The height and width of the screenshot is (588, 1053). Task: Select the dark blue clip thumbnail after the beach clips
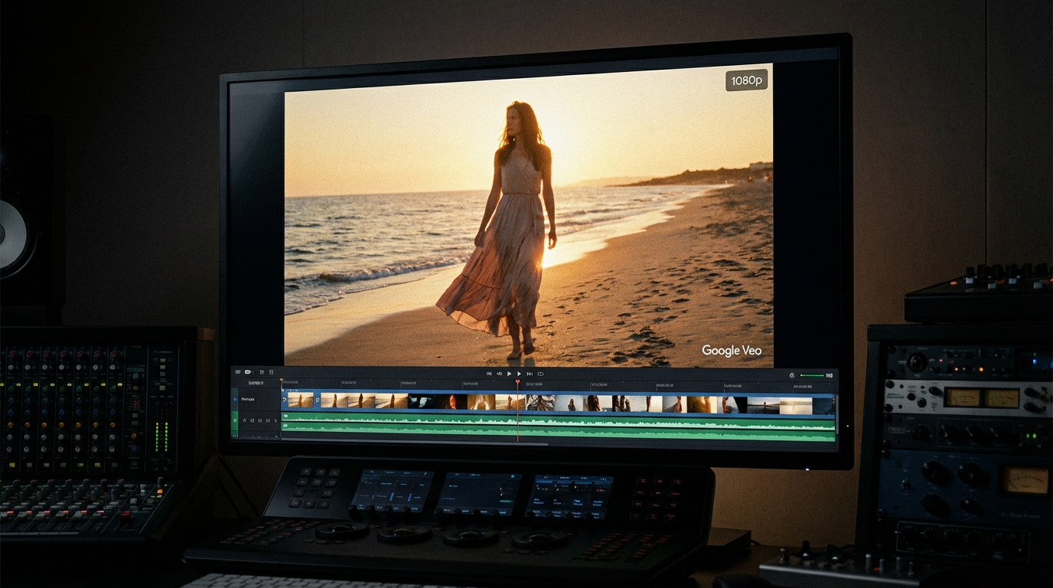click(x=421, y=401)
